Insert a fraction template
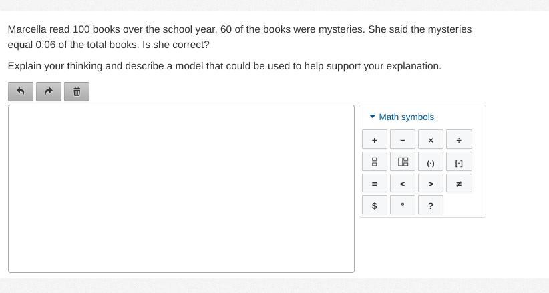549x293 pixels. 375,162
